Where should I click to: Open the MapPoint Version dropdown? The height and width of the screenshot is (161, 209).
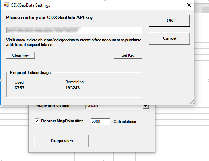coord(145,106)
